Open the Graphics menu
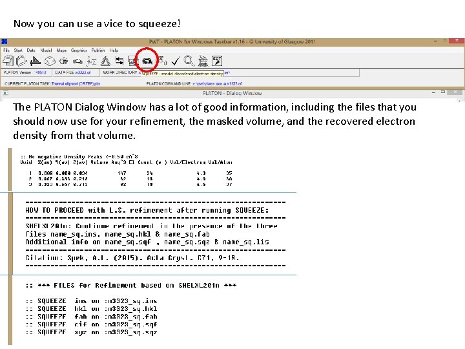Screen dimensions: 465x349 pyautogui.click(x=79, y=50)
